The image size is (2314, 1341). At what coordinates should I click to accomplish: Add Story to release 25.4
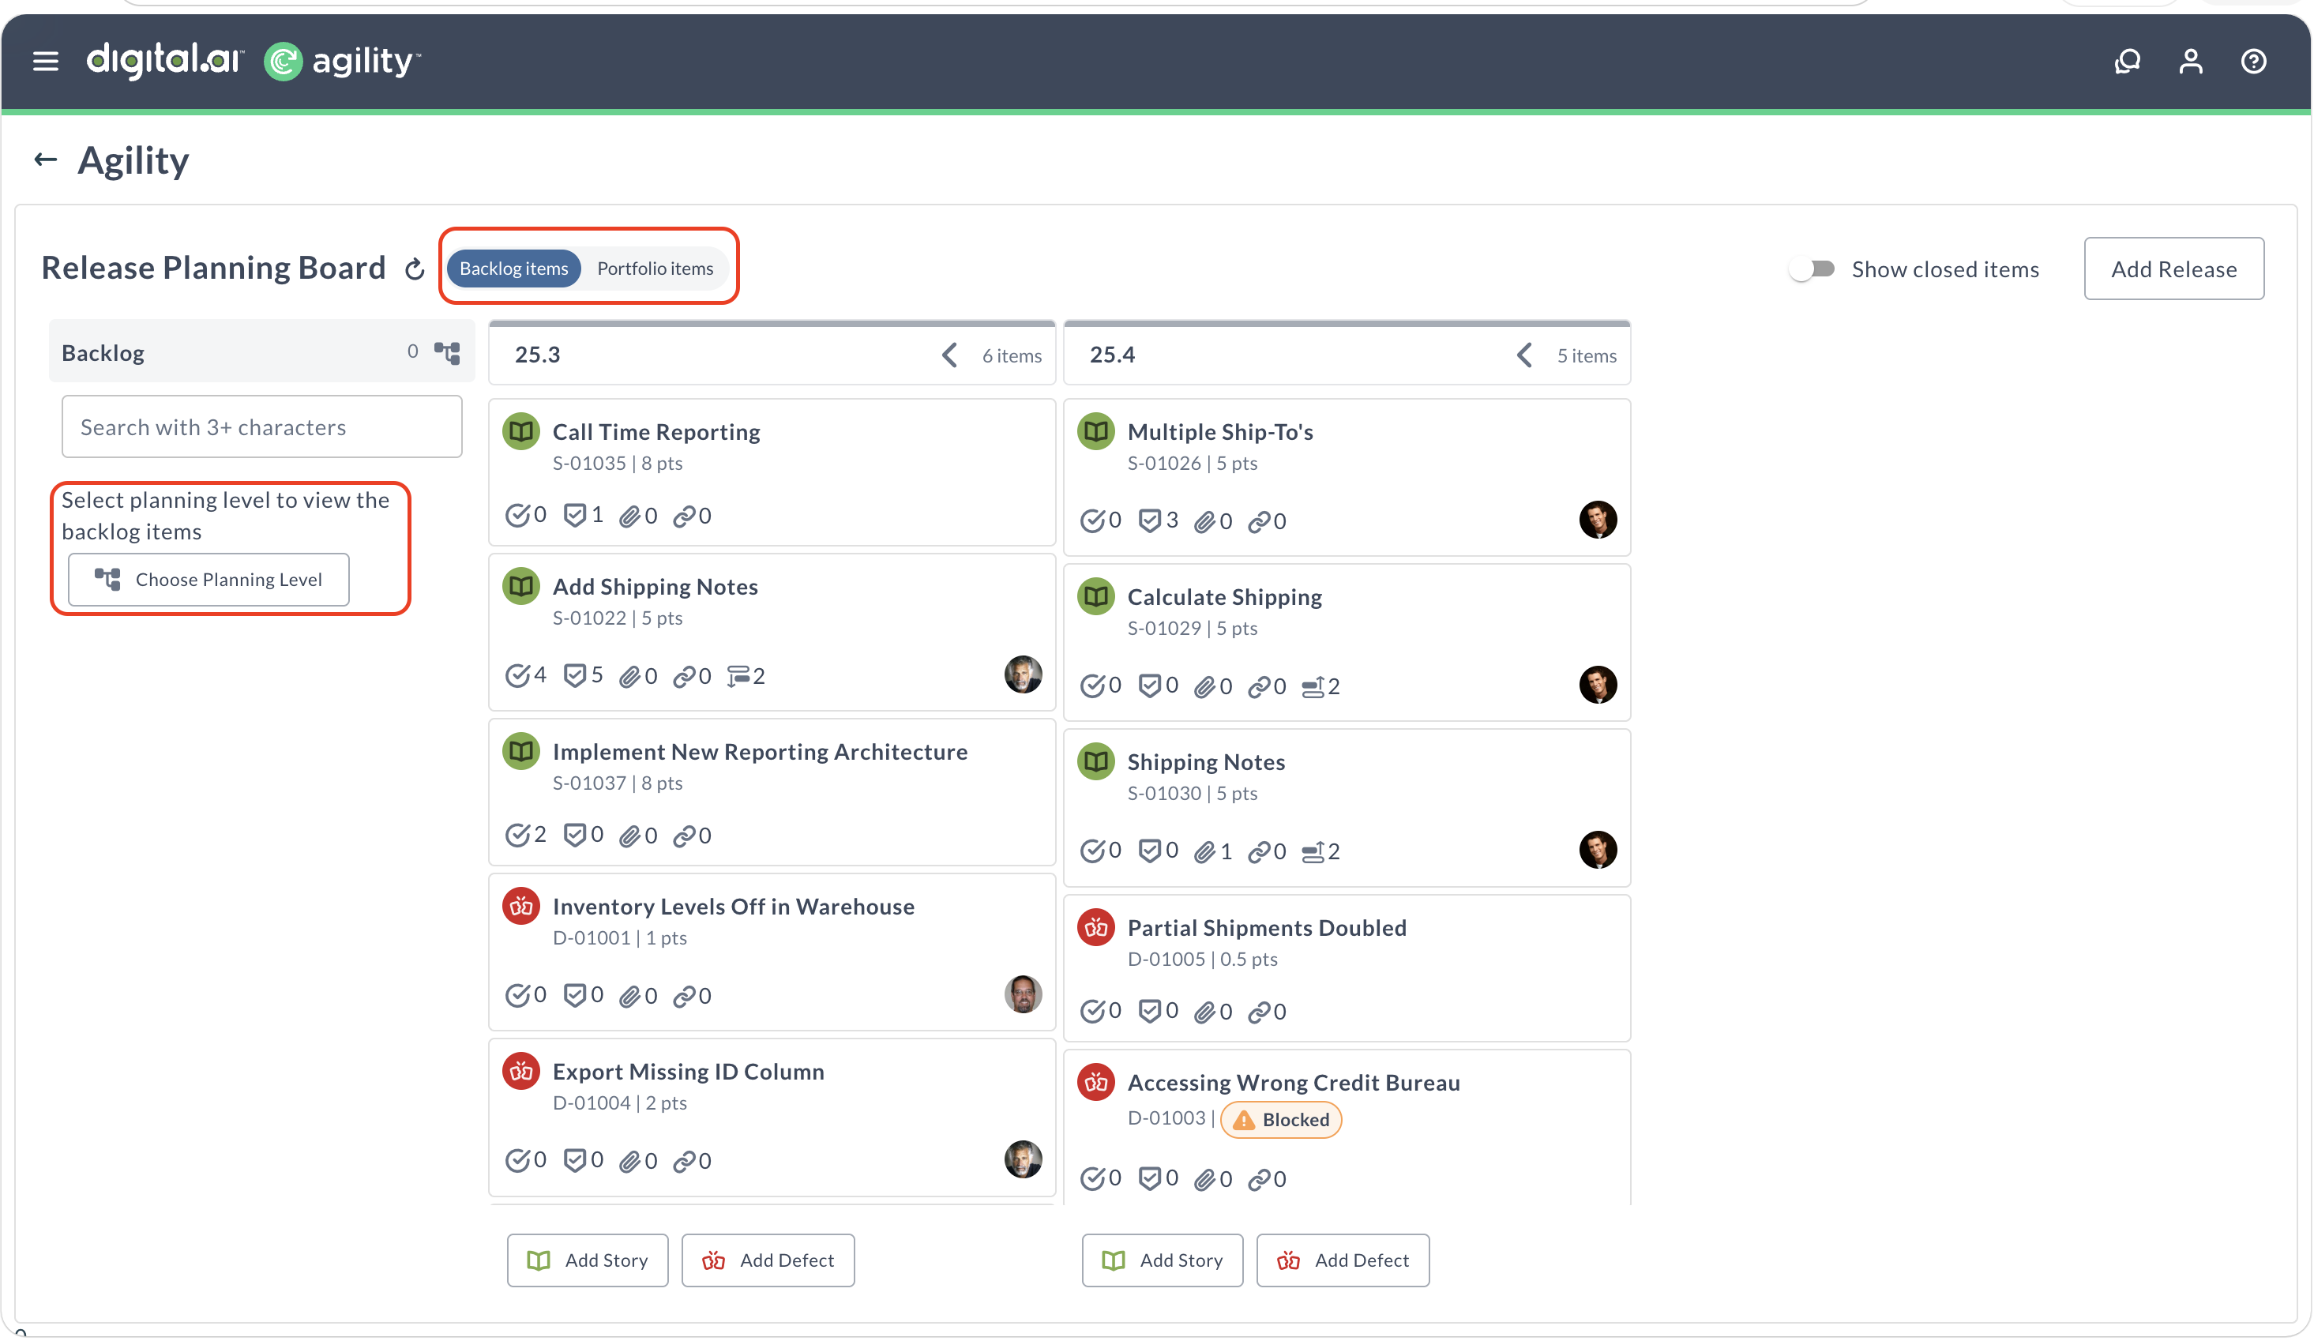tap(1163, 1260)
